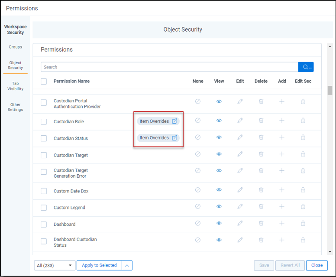This screenshot has height=277, width=336.
Task: Enable Edit permission for Custodian Role
Action: coord(240,121)
